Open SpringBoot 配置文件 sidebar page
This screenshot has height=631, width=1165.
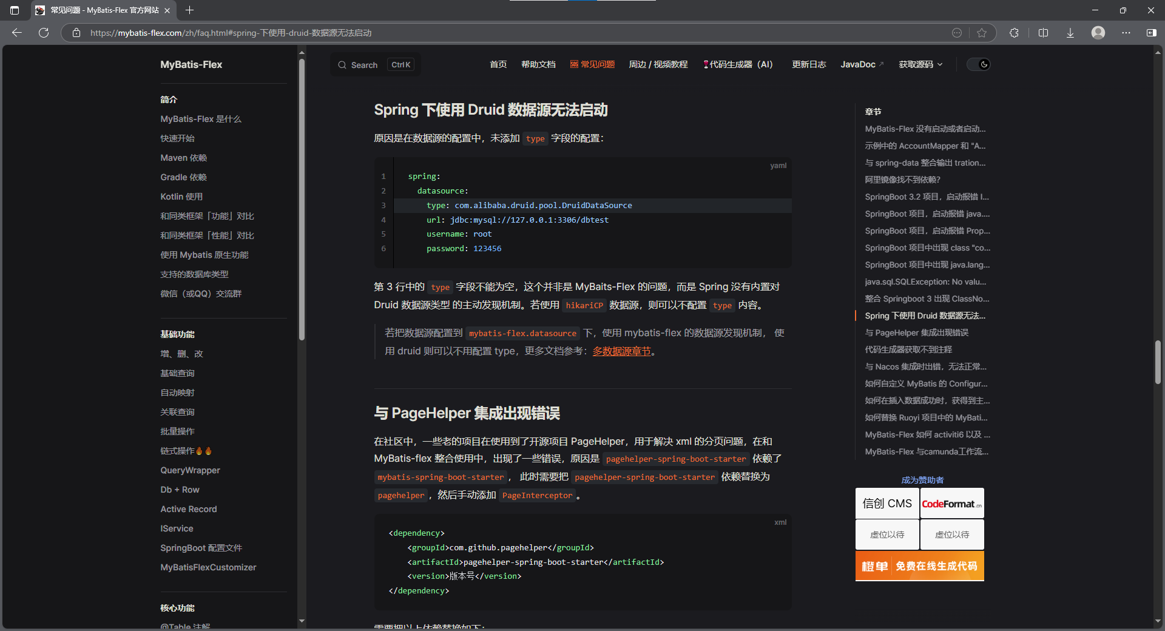[201, 548]
